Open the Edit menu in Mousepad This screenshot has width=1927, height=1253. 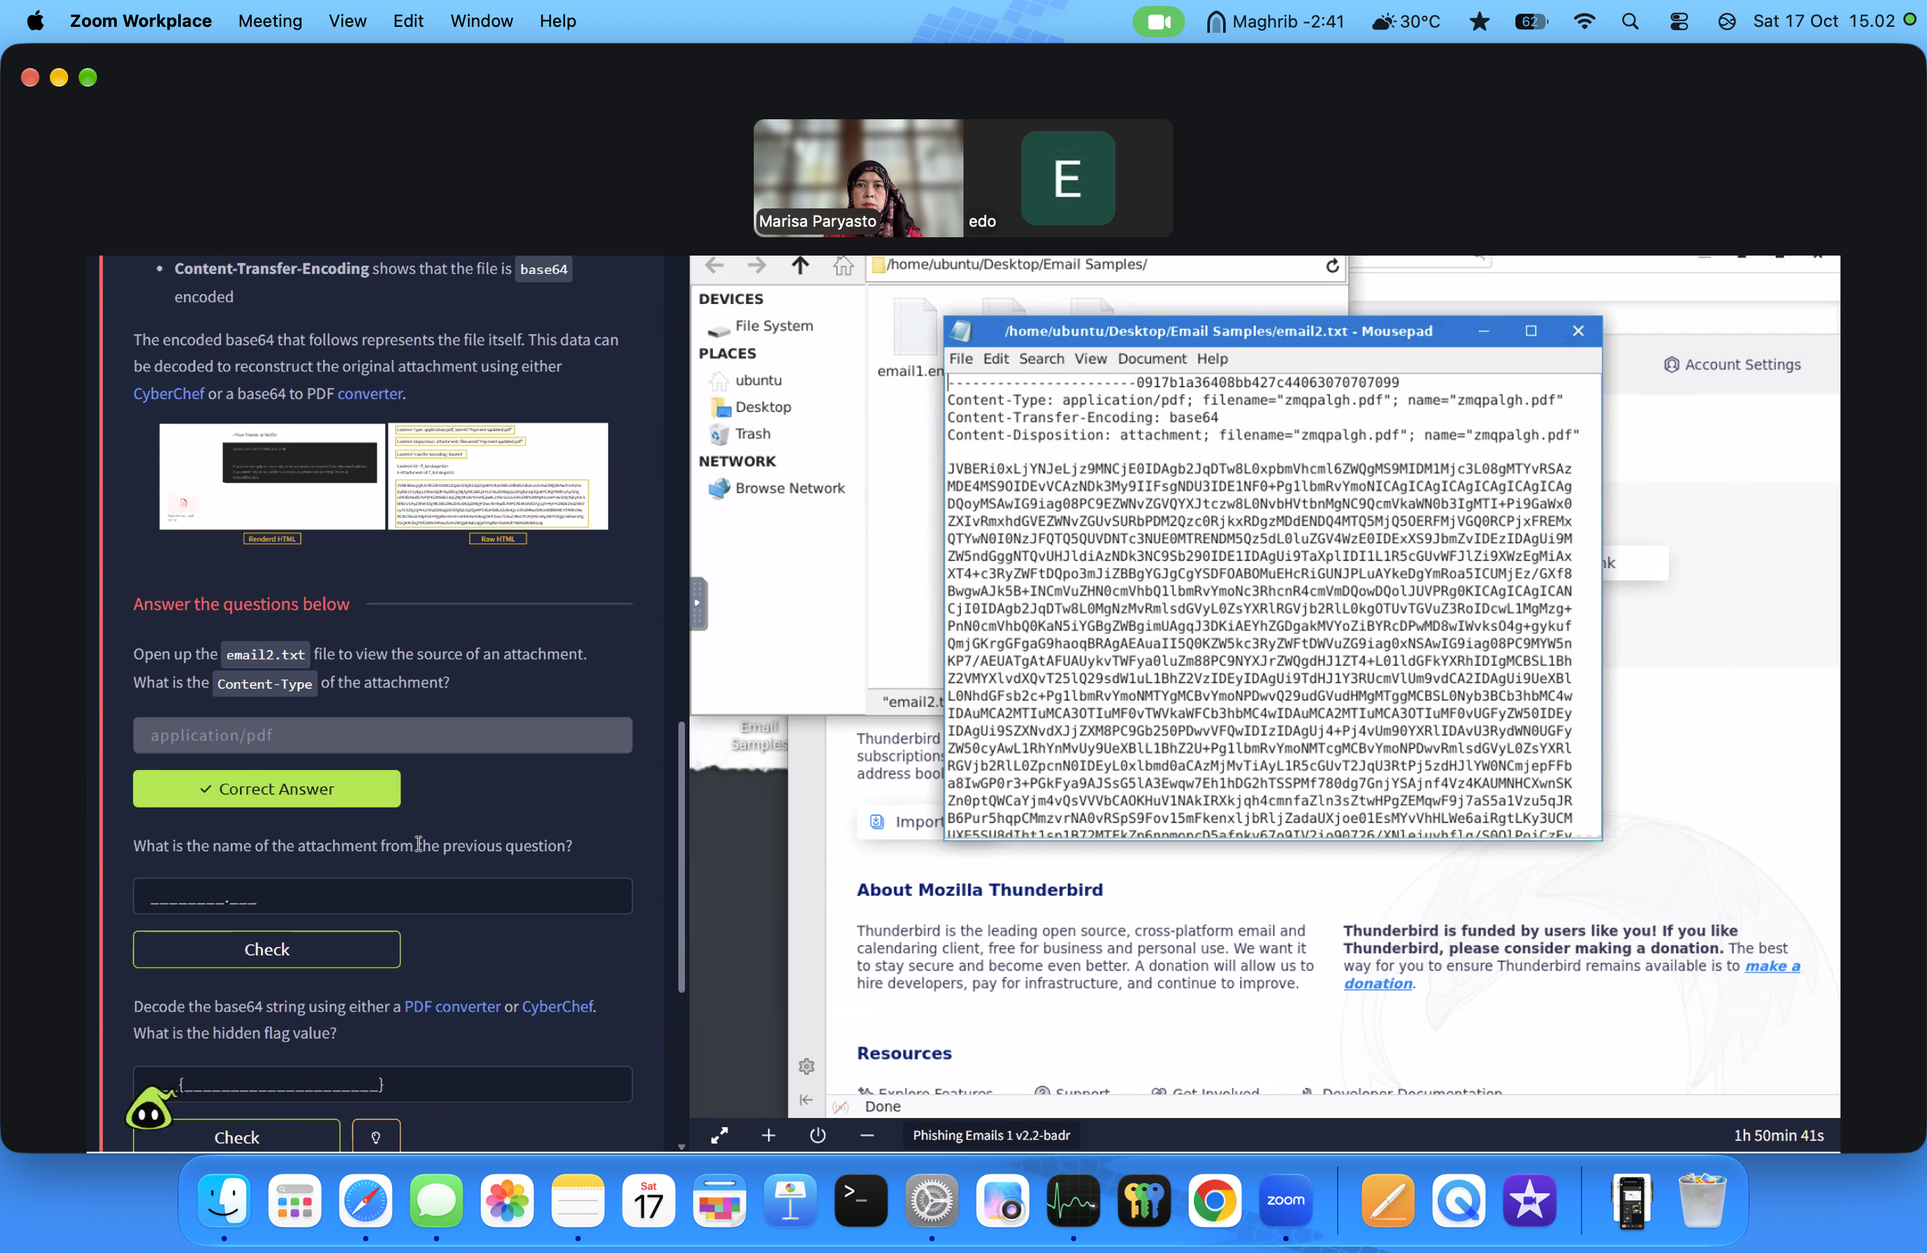[995, 358]
